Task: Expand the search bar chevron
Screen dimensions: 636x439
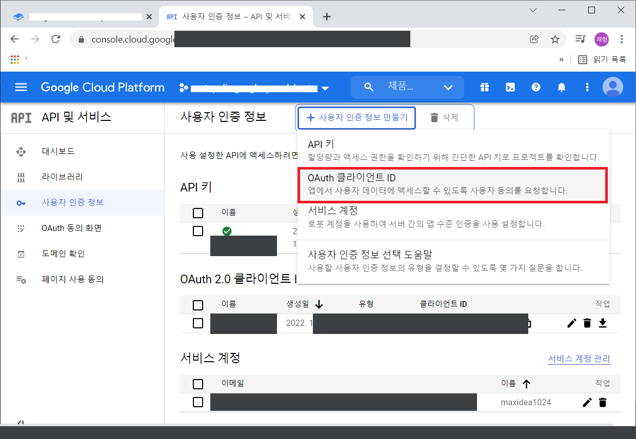Action: click(448, 88)
